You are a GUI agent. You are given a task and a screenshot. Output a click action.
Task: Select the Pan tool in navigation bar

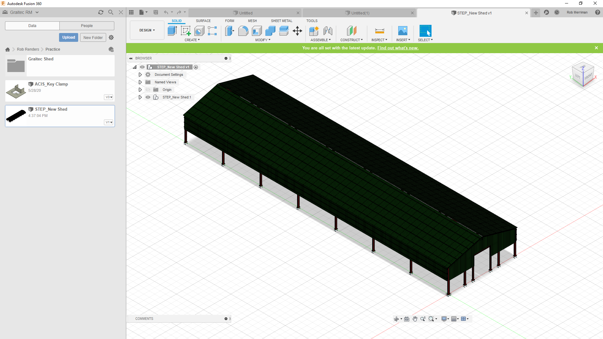point(415,319)
